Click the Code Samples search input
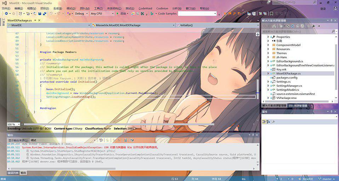Viewport: 339px width, 181px height. 197,13
